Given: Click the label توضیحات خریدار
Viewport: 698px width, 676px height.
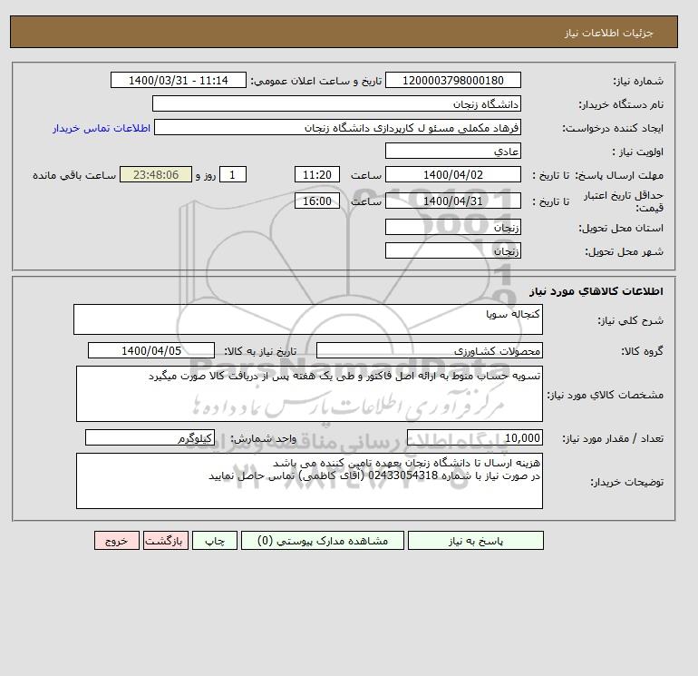Looking at the screenshot, I should tap(627, 482).
